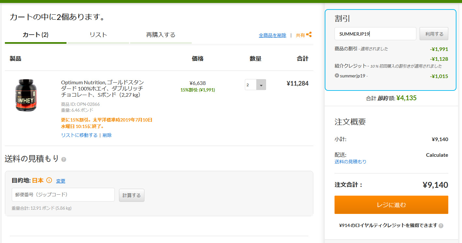Click the 合計 節約額 ¥4,135 savings text
462x243 pixels.
(x=391, y=98)
